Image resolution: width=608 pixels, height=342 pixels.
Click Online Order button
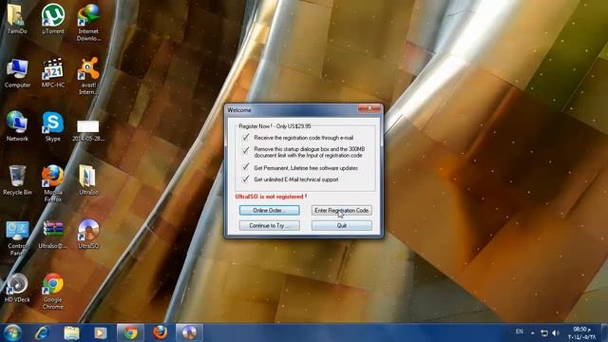coord(269,210)
